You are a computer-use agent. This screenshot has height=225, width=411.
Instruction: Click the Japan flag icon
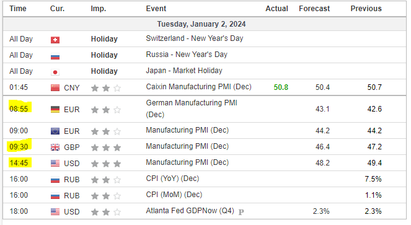click(x=55, y=72)
